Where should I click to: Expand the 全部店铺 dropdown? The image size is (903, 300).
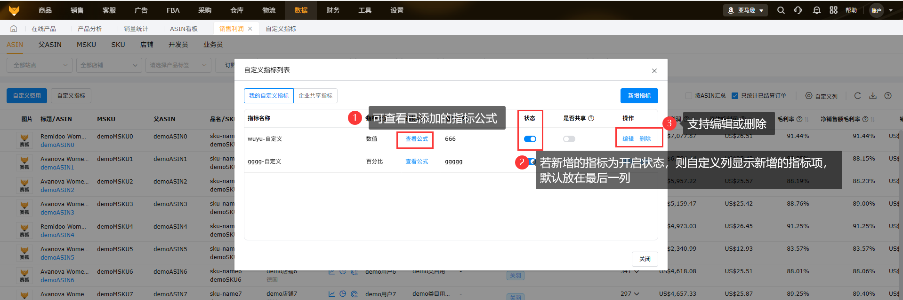point(109,65)
